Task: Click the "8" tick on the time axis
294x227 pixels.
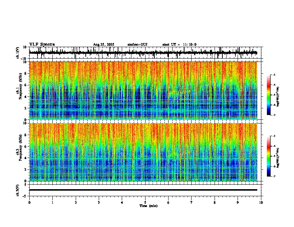Action: pos(215,203)
